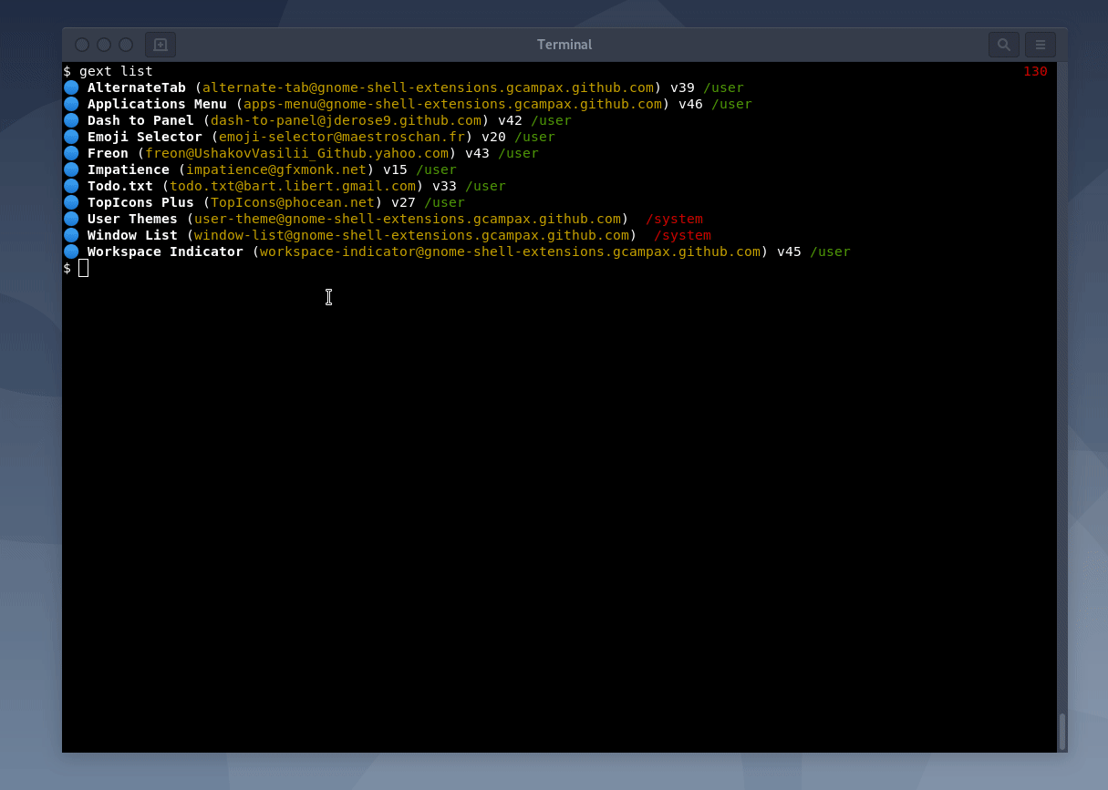The height and width of the screenshot is (790, 1108).
Task: Click the Freon extension name
Action: tap(108, 154)
